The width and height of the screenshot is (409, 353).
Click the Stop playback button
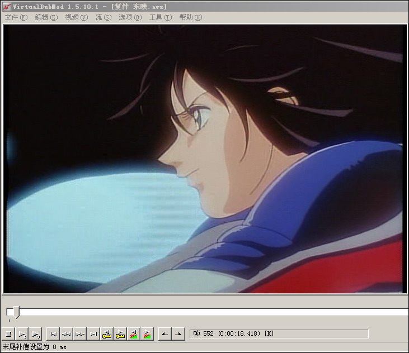tap(8, 334)
